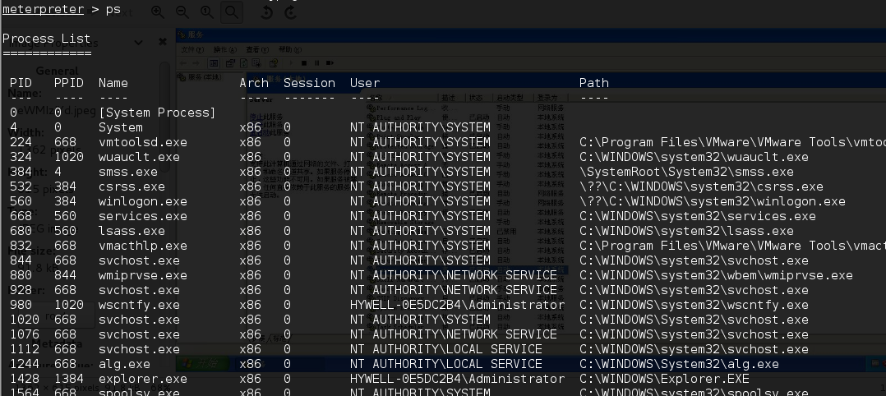The width and height of the screenshot is (886, 396).
Task: Click the path C:\WINDOWS\System32\alg.exe
Action: tap(679, 364)
